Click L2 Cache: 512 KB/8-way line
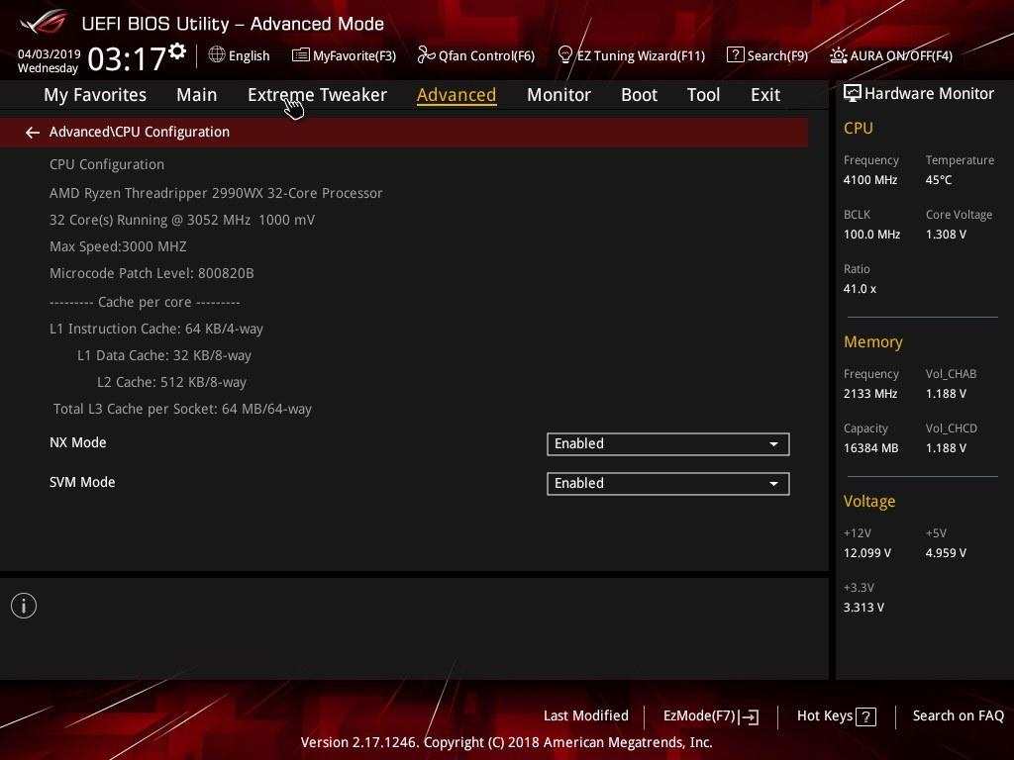 [171, 382]
